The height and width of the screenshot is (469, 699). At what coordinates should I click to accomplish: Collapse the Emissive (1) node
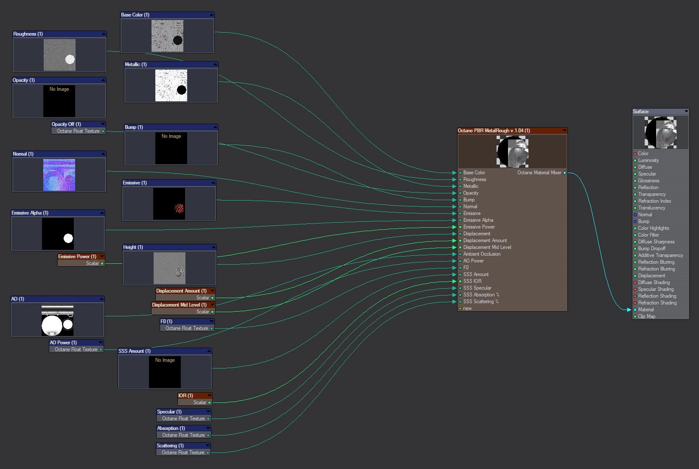pos(213,183)
